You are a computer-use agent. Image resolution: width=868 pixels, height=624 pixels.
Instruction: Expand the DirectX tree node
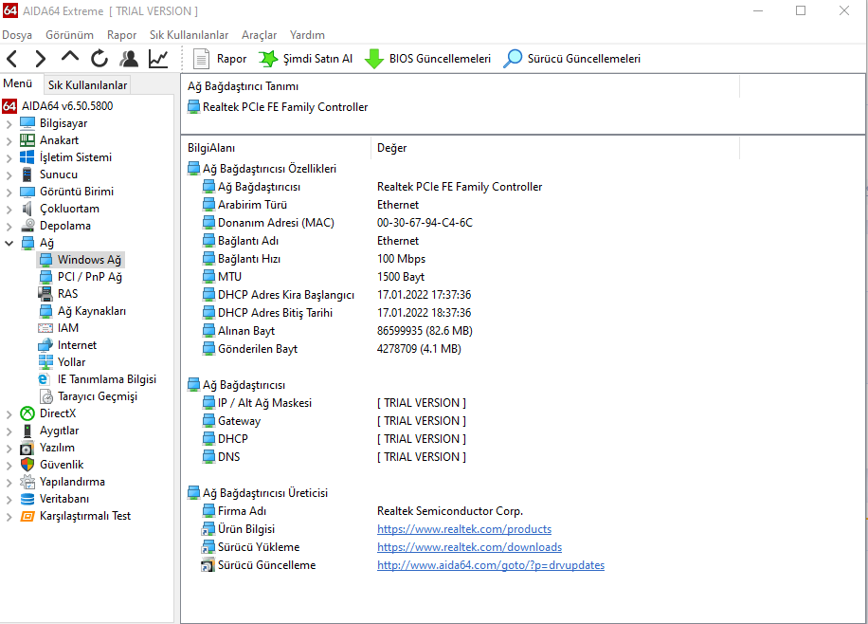tap(9, 413)
